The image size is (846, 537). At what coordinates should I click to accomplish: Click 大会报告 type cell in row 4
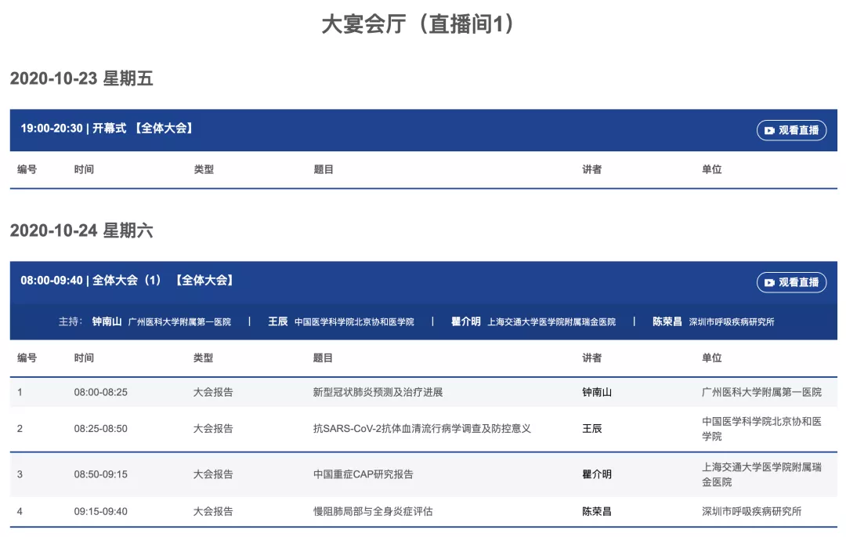(x=213, y=512)
